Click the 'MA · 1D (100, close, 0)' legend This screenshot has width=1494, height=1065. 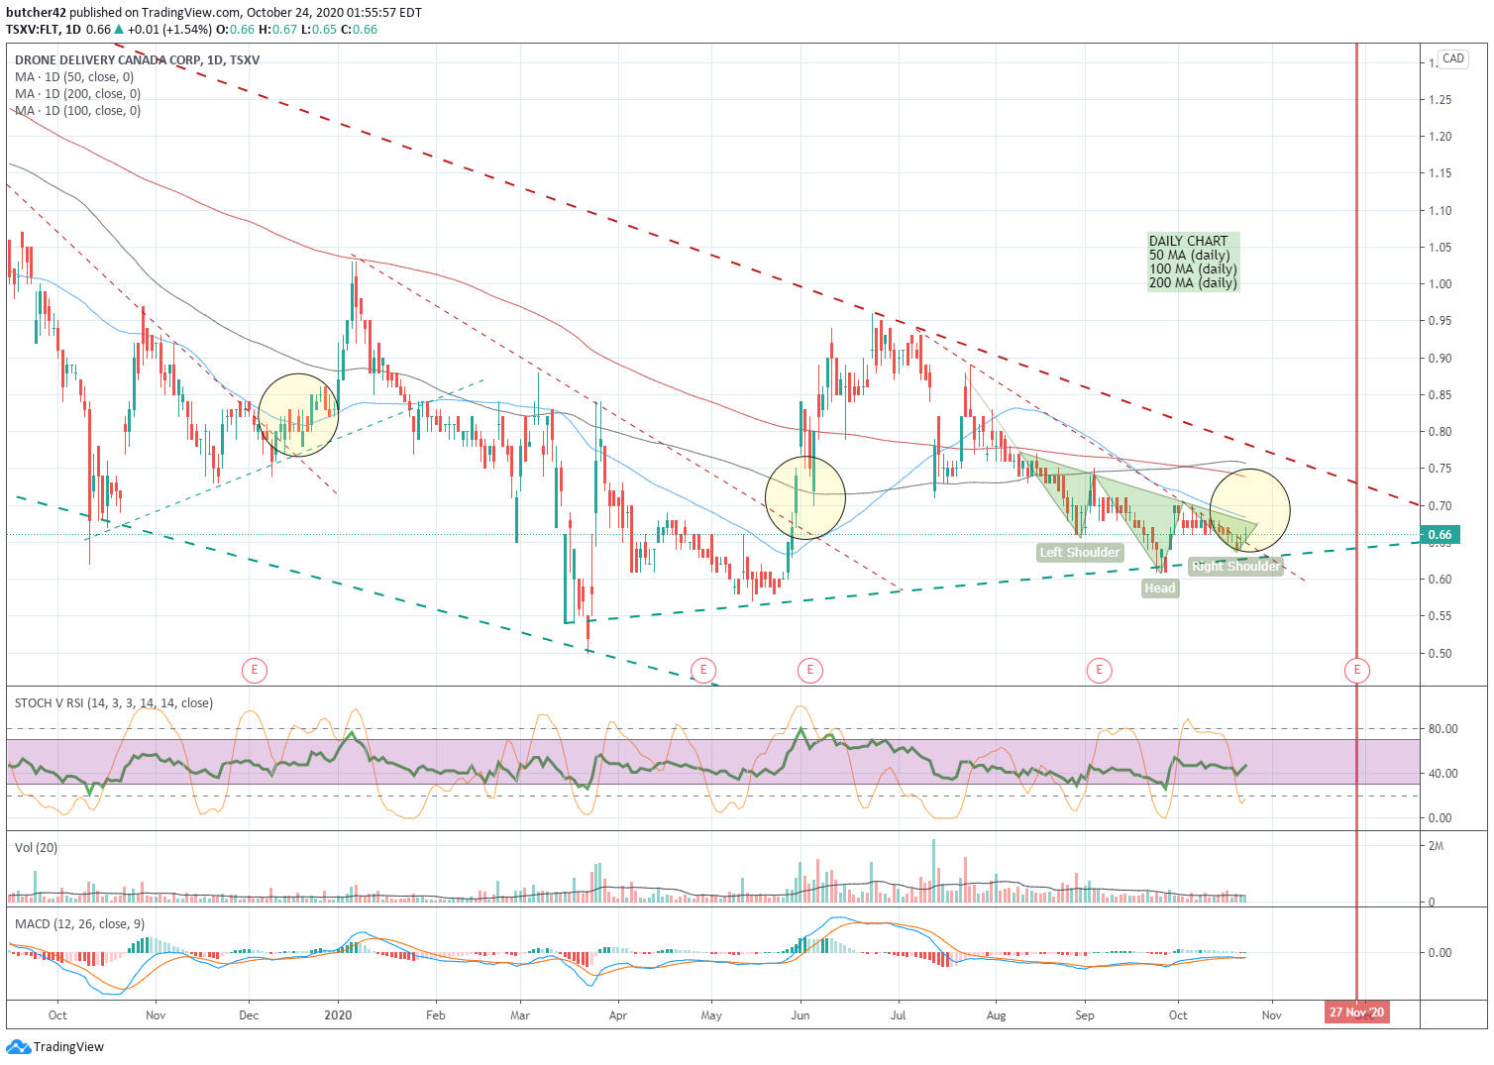[x=78, y=111]
